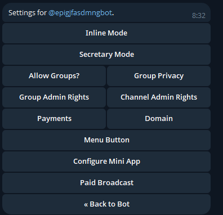This screenshot has height=215, width=223.
Task: Open the Inline Mode settings
Action: (x=106, y=33)
